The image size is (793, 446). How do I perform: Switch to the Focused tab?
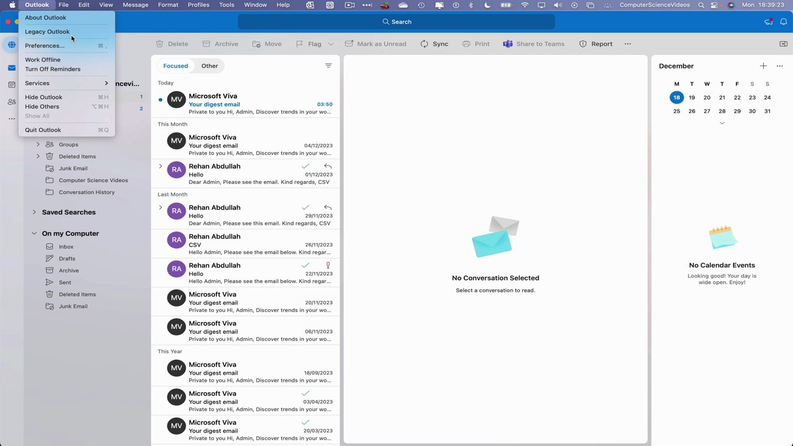[x=175, y=66]
